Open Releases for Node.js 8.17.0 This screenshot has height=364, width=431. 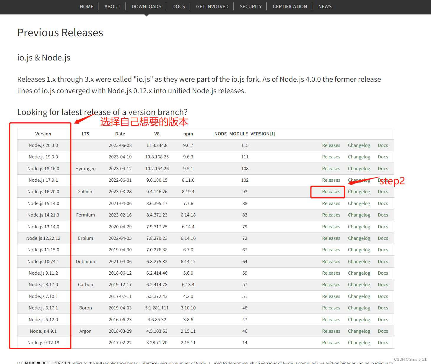point(331,284)
